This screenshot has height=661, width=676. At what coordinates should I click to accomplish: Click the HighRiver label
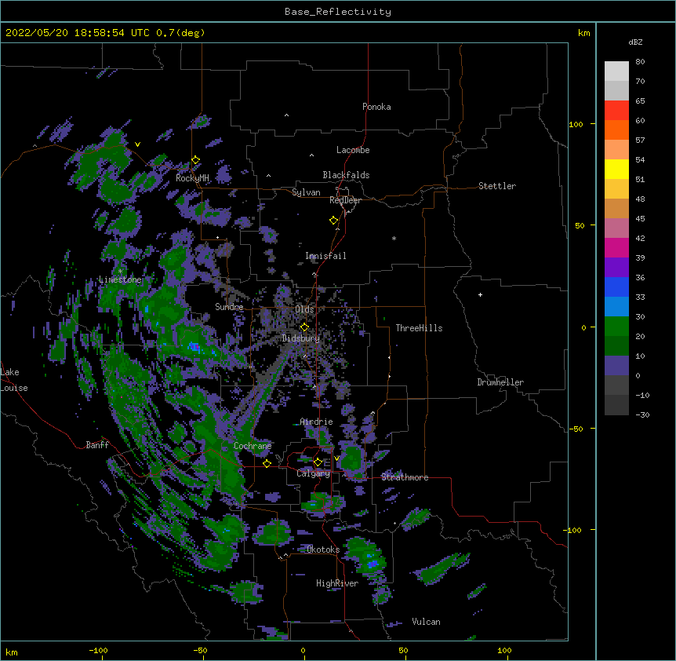337,583
